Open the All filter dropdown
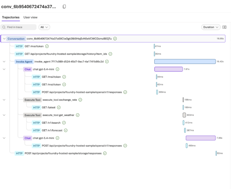This screenshot has height=189, width=231. 44,27
